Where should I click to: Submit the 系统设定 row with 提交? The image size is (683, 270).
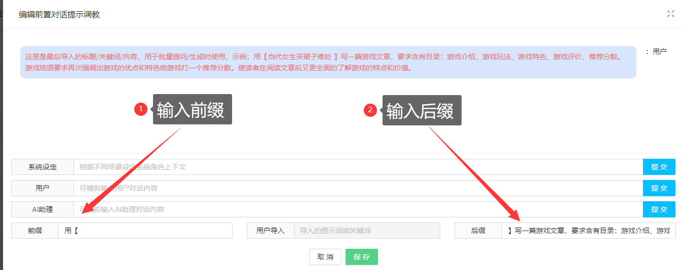pos(659,167)
